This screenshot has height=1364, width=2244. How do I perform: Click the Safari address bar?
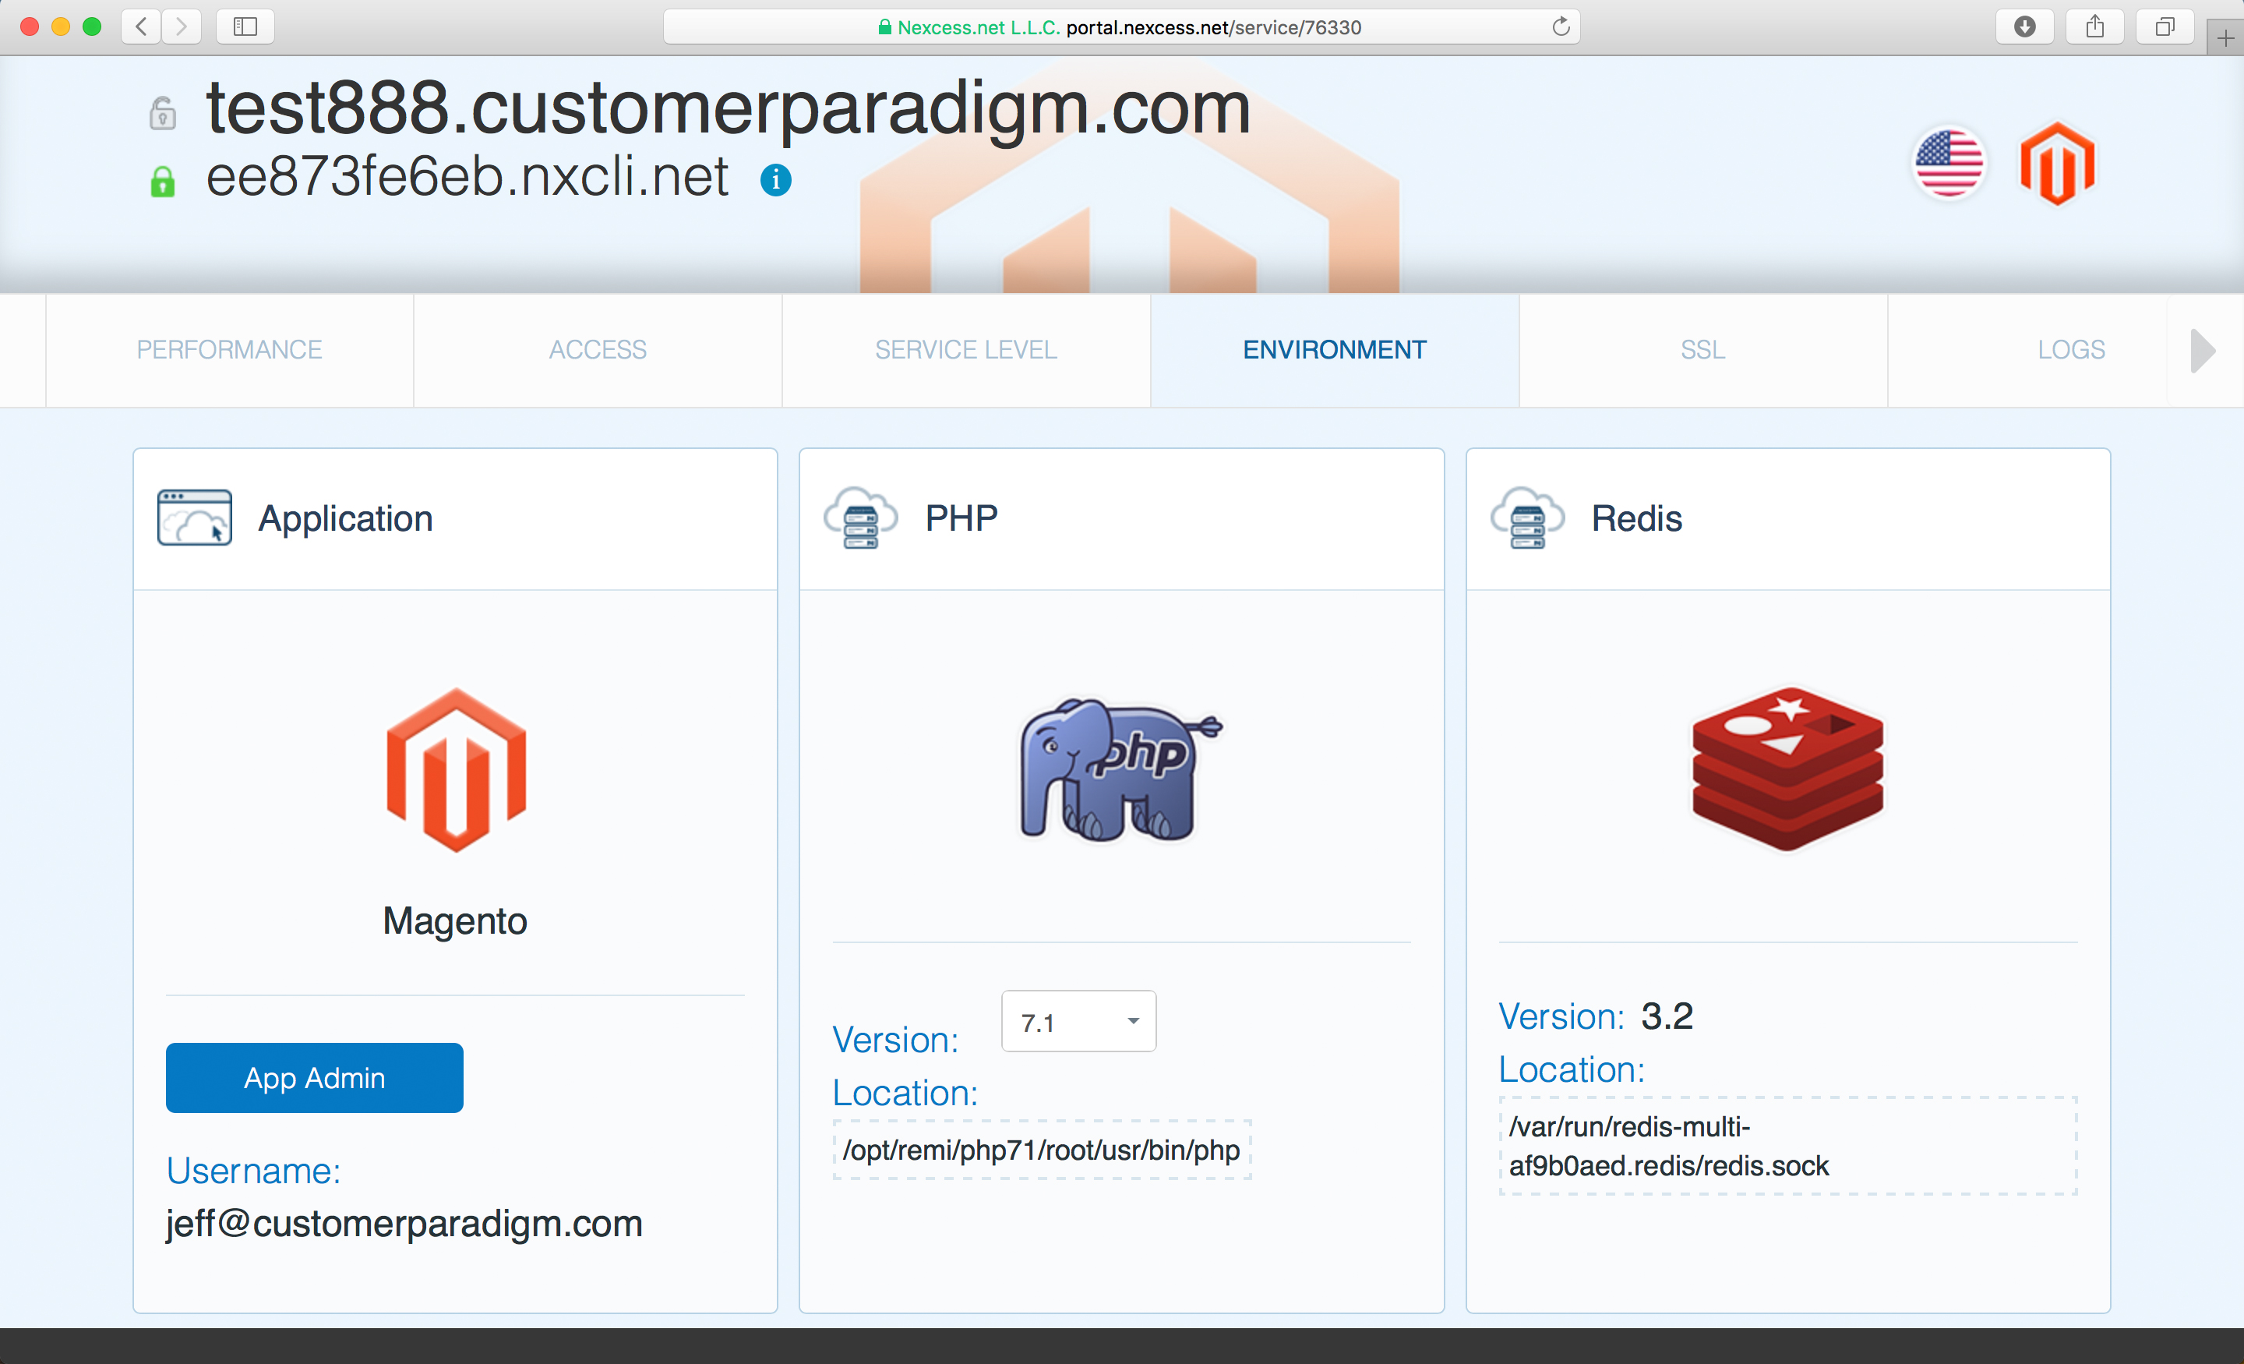point(1121,27)
